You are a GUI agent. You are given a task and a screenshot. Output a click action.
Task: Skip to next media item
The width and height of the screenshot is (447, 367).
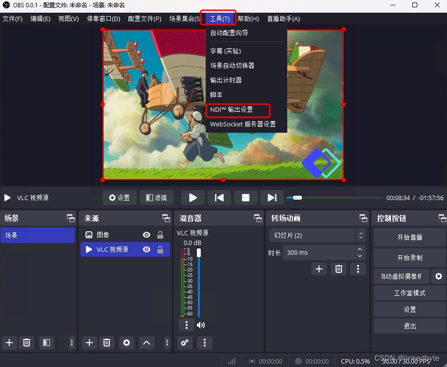tap(272, 198)
